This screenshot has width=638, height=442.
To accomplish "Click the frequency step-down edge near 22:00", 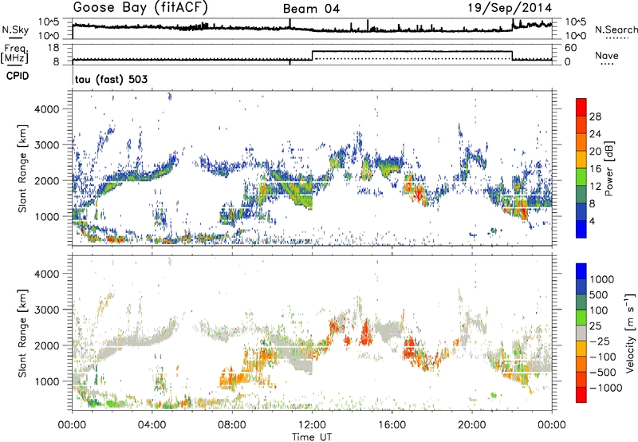I will 512,55.
